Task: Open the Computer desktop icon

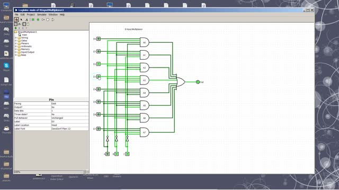Action: coord(6,7)
